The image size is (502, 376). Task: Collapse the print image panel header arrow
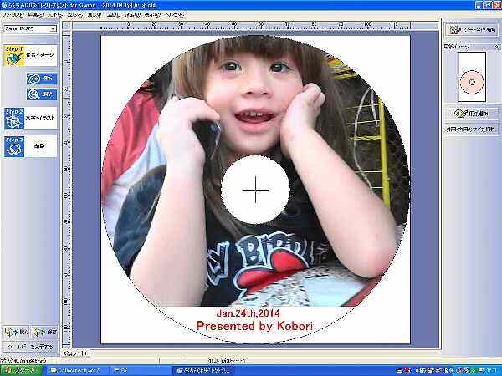point(497,47)
